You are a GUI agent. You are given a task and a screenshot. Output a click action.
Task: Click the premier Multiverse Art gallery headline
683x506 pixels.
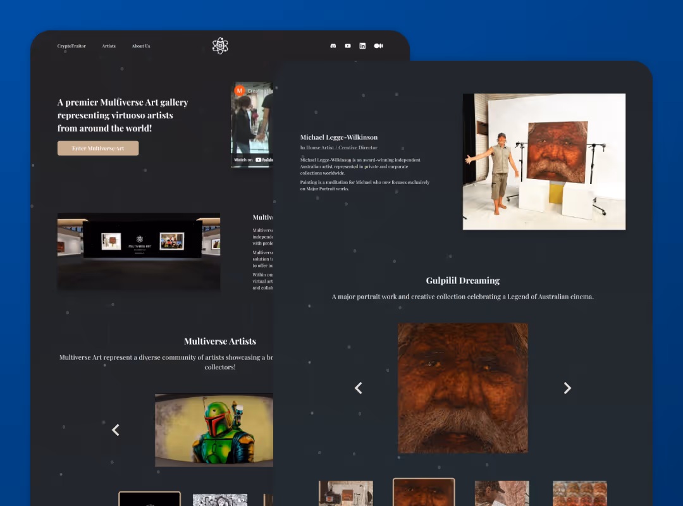[x=123, y=115]
